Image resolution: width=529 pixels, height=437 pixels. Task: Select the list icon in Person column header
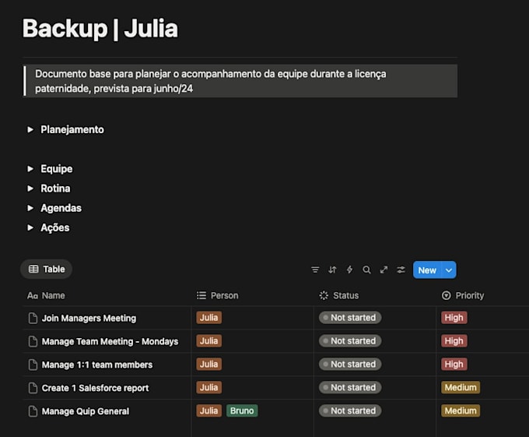point(201,295)
